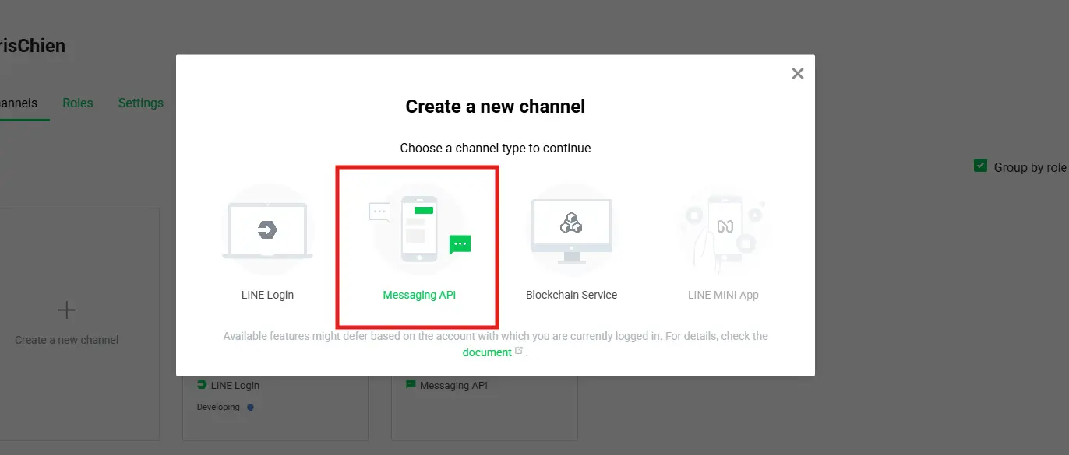Click the green Messaging API chat icon
1069x455 pixels.
click(x=411, y=385)
